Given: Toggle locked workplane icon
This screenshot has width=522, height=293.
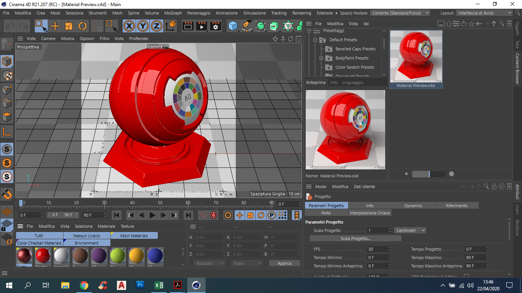Looking at the screenshot, I should point(7,225).
